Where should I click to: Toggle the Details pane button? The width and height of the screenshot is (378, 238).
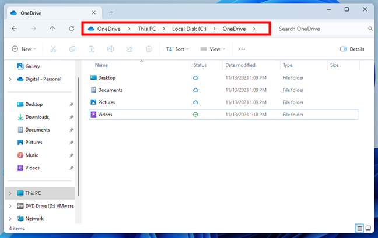point(352,49)
